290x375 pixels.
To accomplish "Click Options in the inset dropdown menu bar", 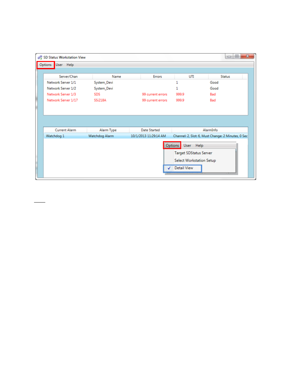I will pyautogui.click(x=172, y=146).
